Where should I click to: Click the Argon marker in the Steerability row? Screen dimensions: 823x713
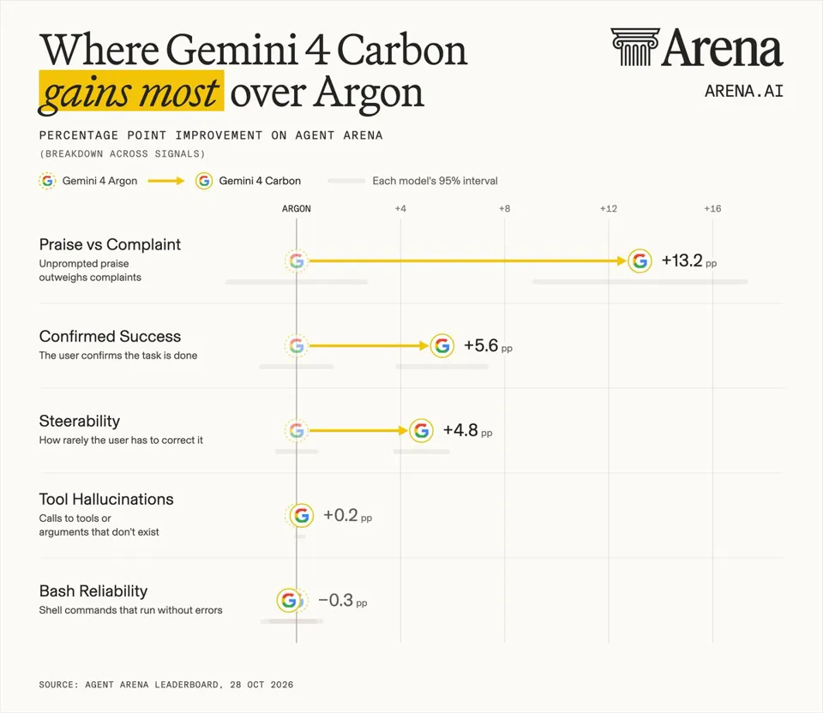tap(297, 431)
